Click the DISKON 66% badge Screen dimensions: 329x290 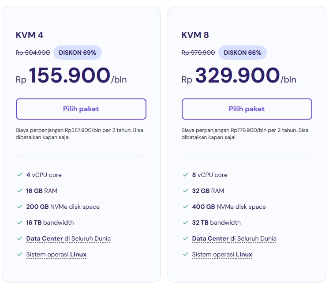click(x=243, y=53)
